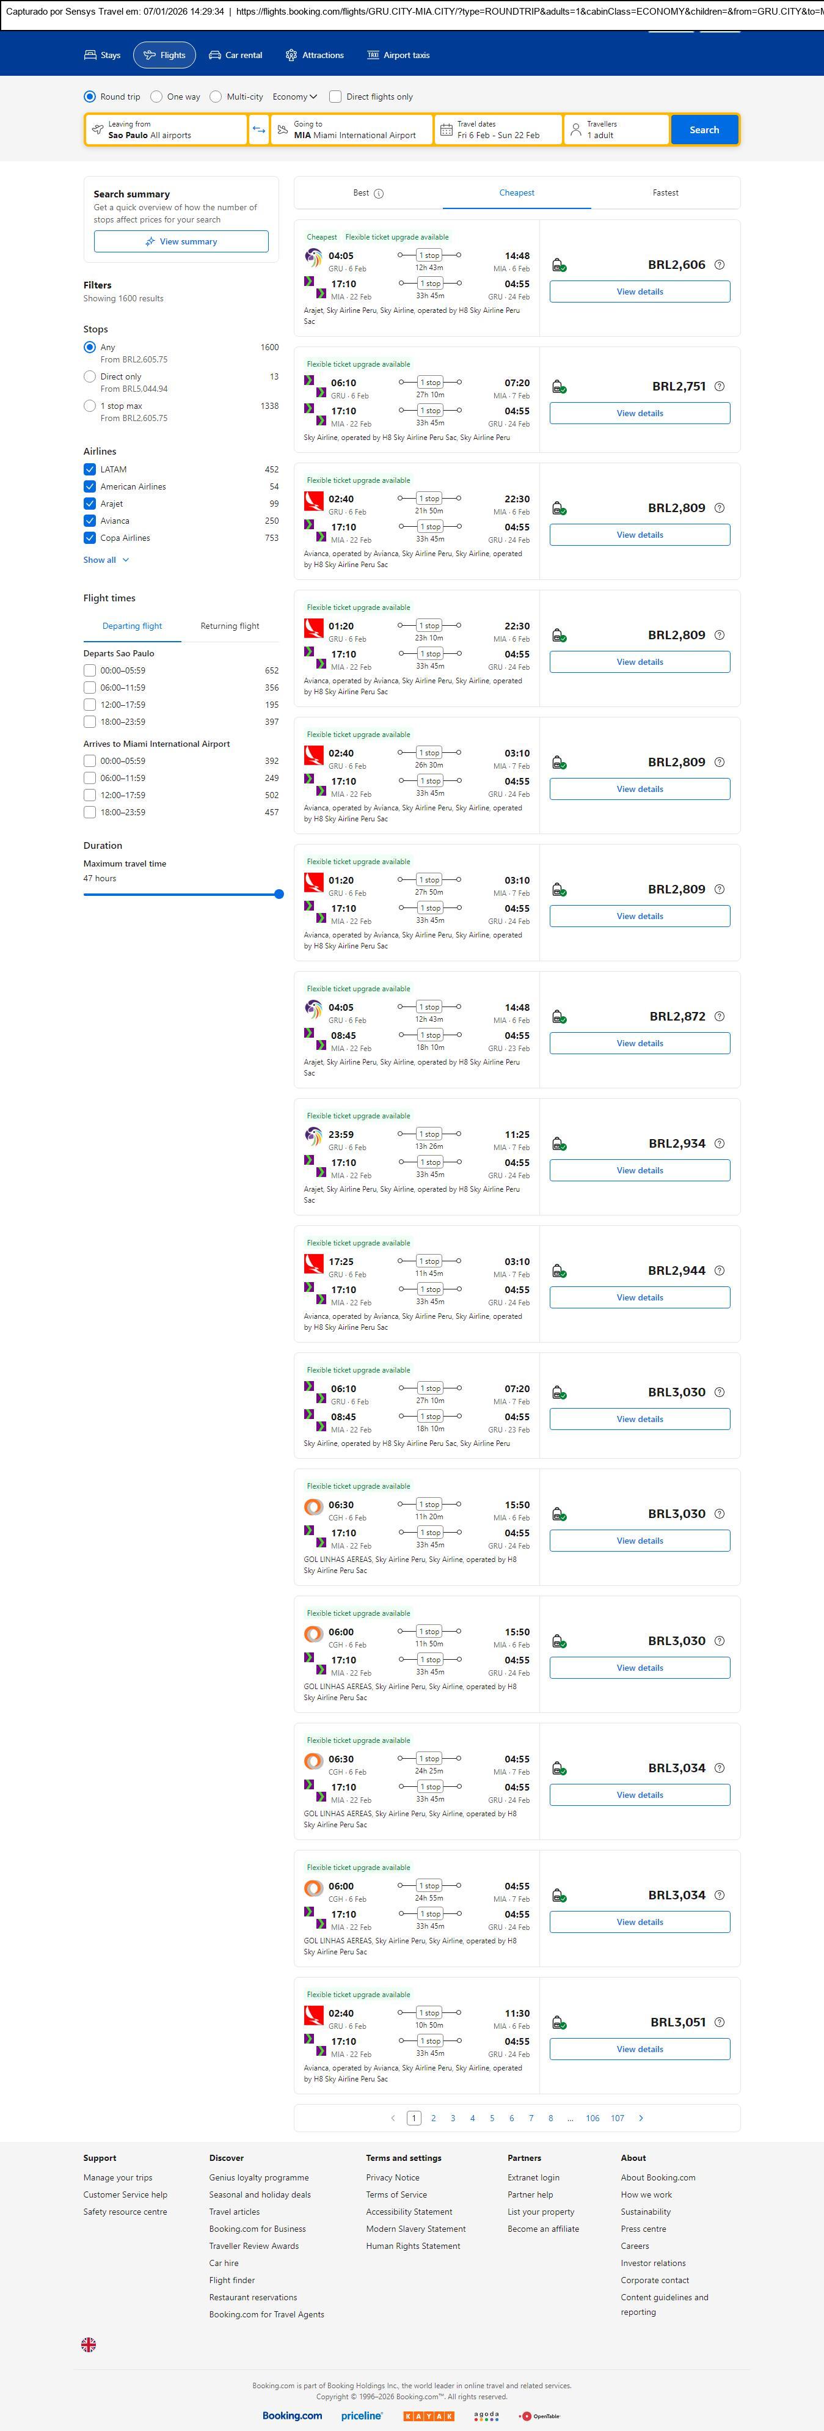Viewport: 824px width, 2431px height.
Task: Open the Economy cabin class dropdown
Action: point(294,97)
